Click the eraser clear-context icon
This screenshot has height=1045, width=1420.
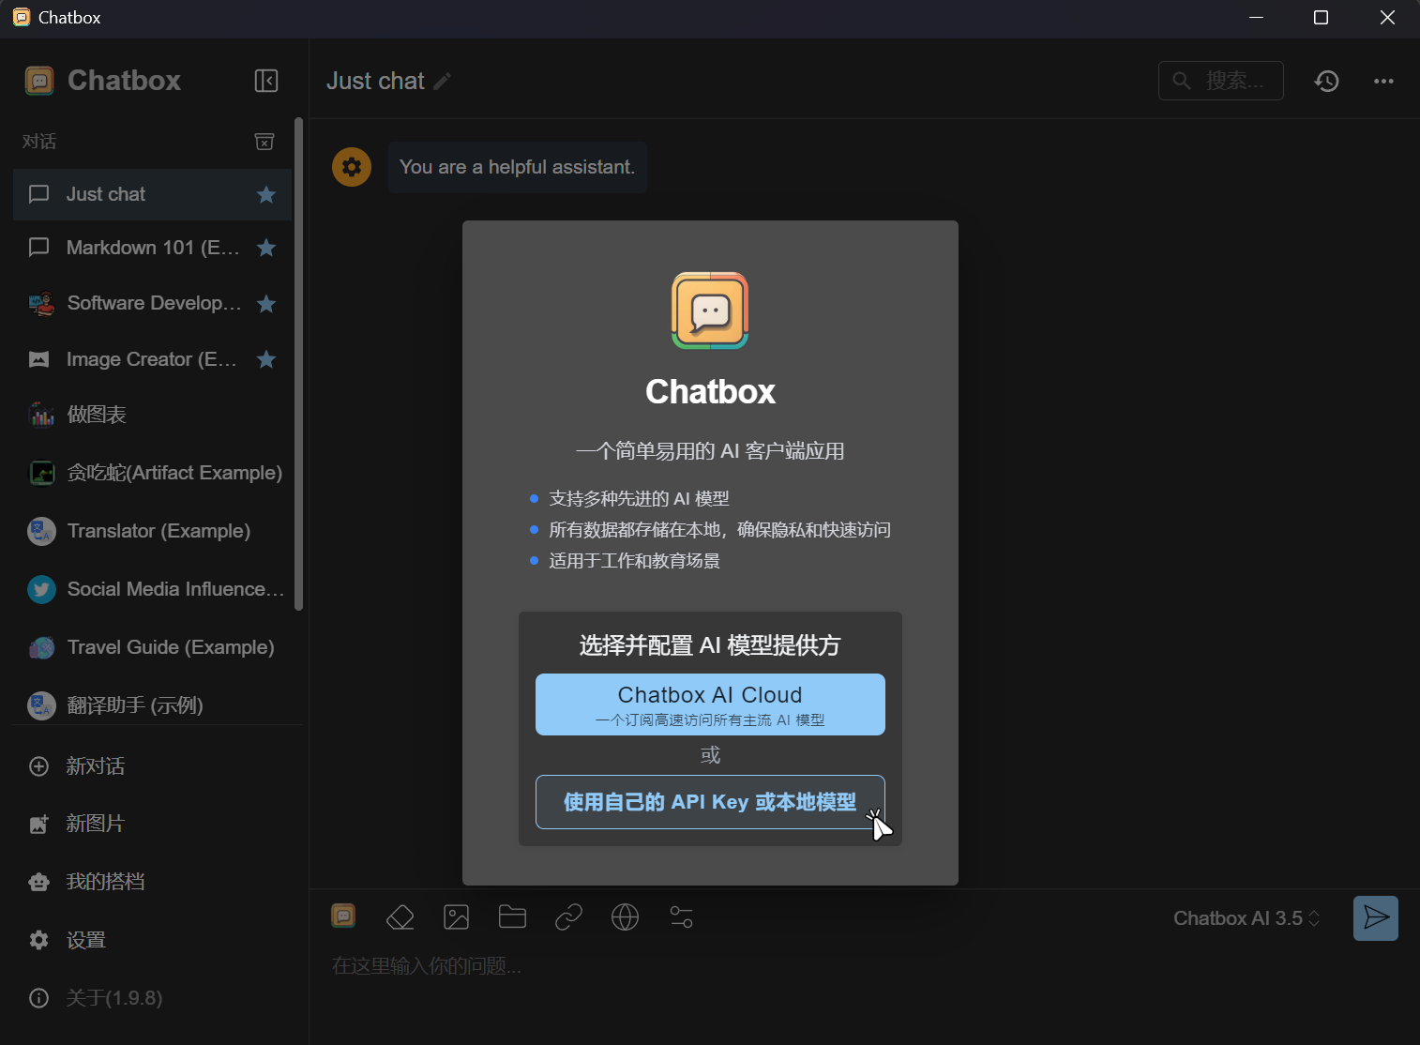coord(400,916)
